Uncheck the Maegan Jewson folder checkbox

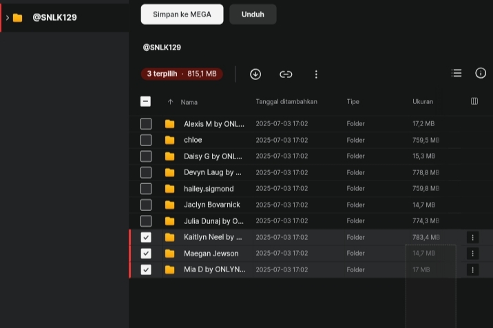click(x=146, y=254)
